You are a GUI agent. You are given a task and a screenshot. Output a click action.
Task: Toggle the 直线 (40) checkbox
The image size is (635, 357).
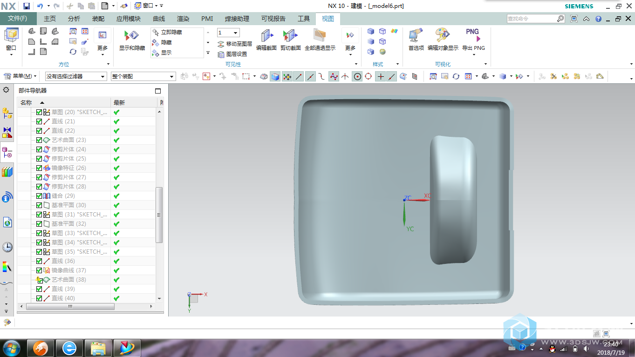(39, 298)
